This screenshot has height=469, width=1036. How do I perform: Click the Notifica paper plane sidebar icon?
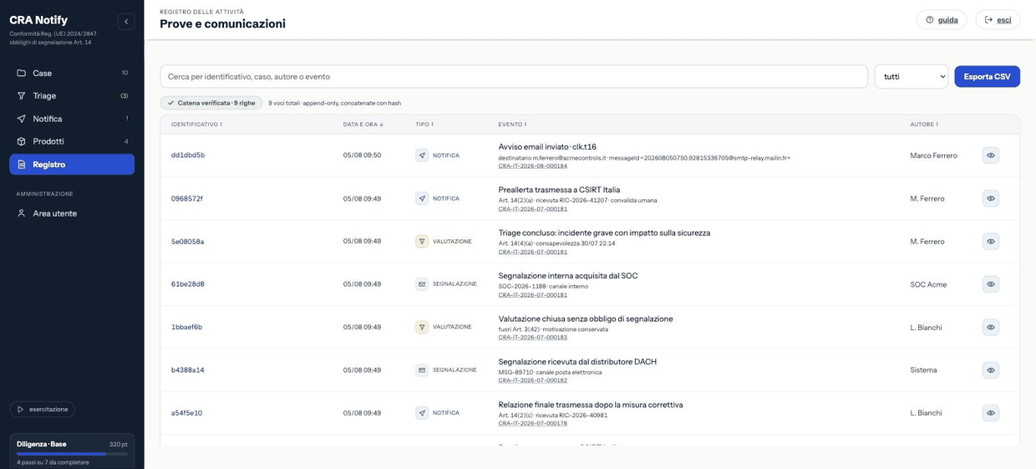[x=22, y=119]
